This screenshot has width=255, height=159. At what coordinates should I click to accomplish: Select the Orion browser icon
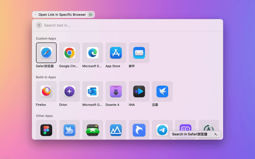click(69, 91)
